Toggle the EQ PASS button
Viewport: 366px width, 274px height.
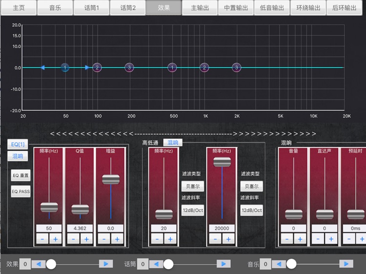[x=21, y=192]
